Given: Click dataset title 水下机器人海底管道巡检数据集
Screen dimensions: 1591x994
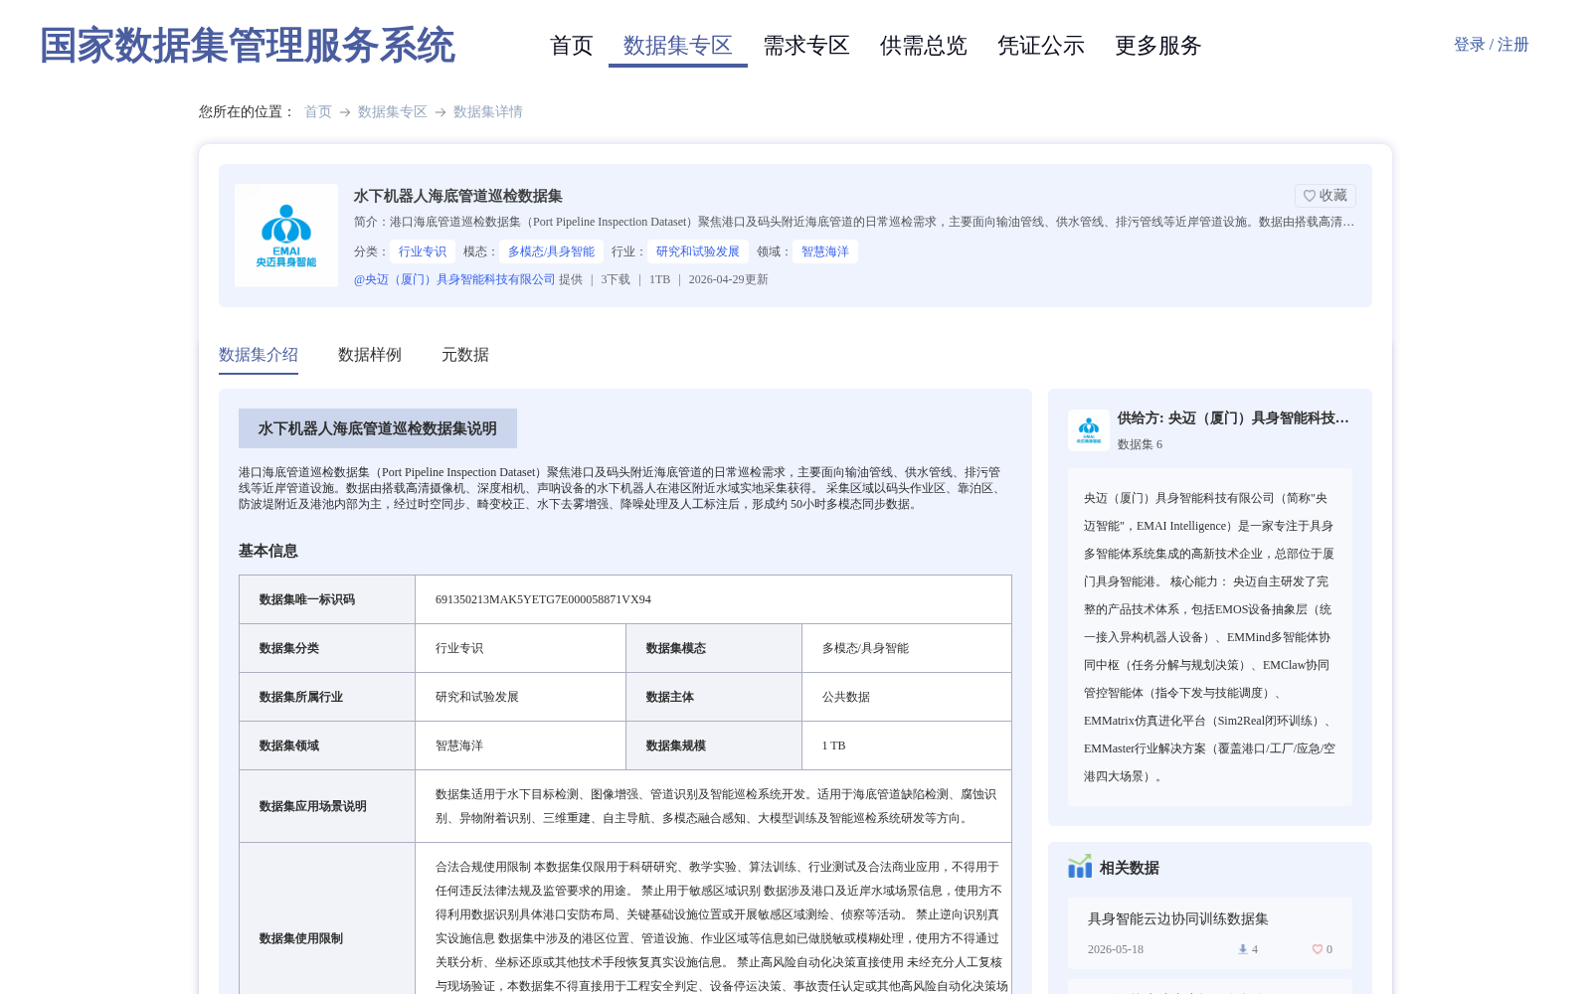Looking at the screenshot, I should [x=458, y=196].
